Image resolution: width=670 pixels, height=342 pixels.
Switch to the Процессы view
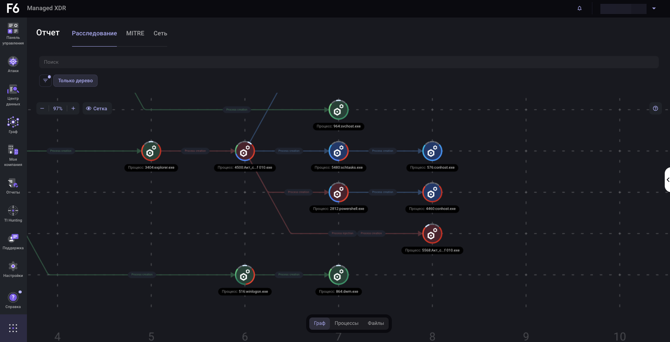[346, 323]
